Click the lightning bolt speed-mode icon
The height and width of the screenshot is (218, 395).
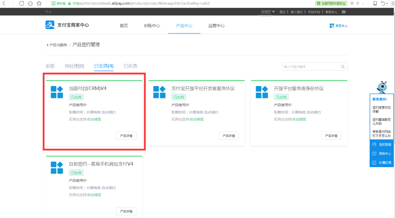pos(358,3)
